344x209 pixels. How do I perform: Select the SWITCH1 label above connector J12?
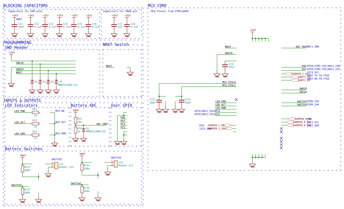pyautogui.click(x=57, y=159)
